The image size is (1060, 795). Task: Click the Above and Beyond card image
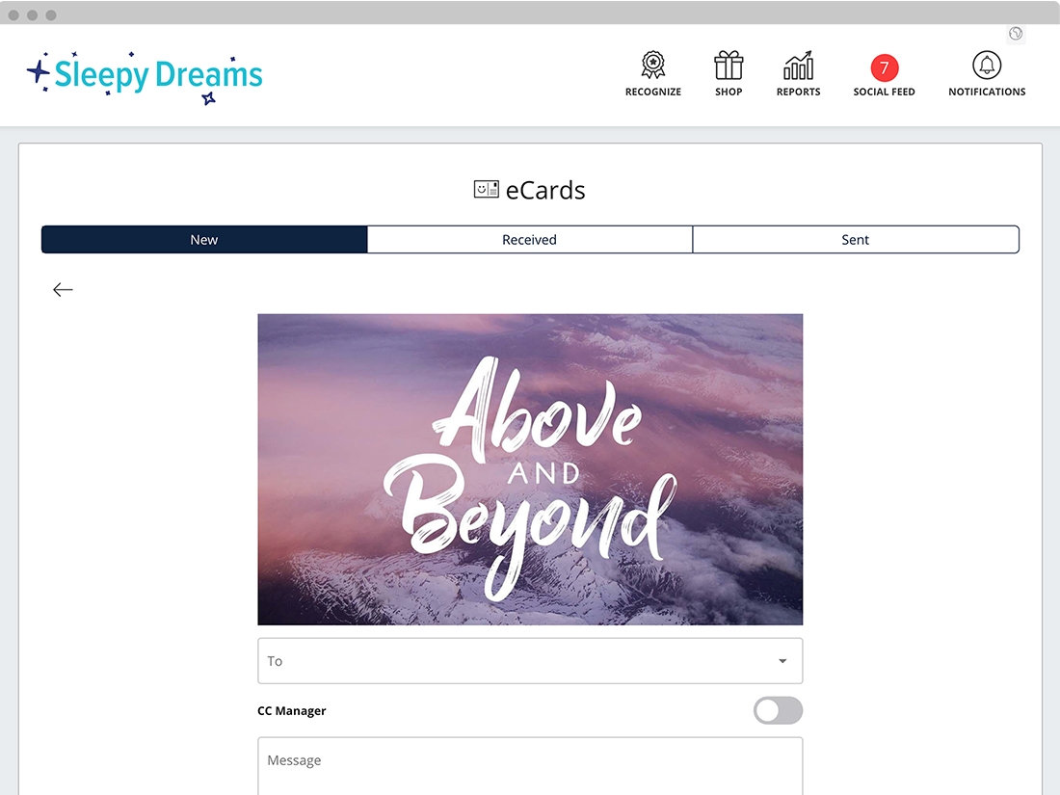point(530,469)
